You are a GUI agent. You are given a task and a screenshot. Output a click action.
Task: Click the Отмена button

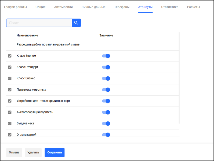14,152
